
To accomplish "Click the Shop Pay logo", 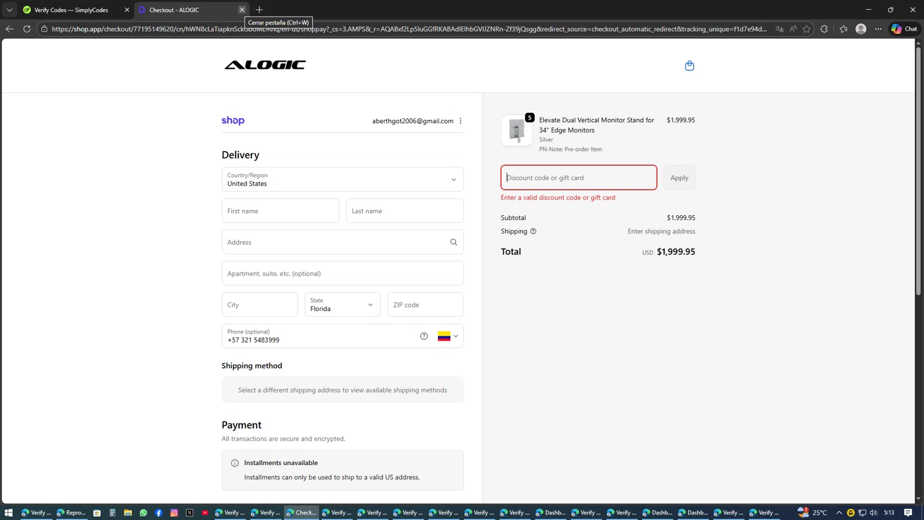I will [x=233, y=121].
